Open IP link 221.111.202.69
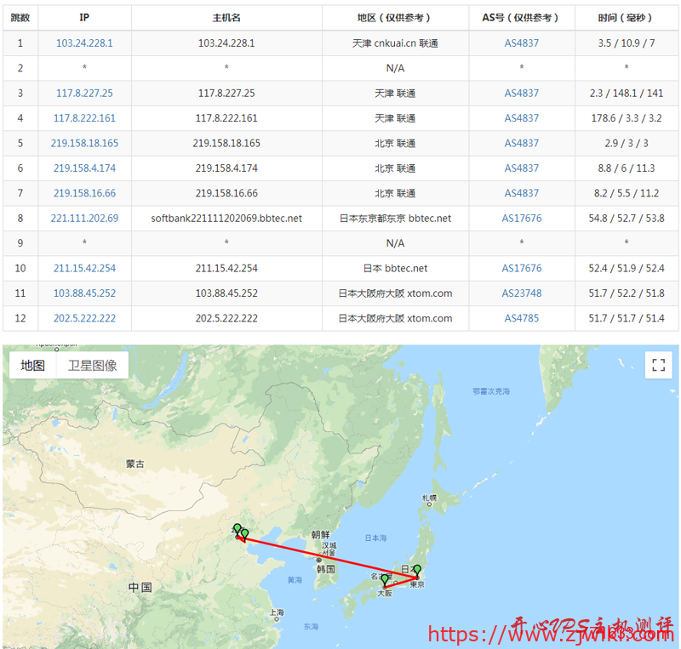Viewport: 681px width, 649px height. coord(84,219)
